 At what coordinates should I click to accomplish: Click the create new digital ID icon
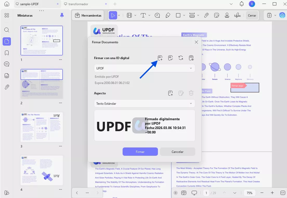point(160,58)
